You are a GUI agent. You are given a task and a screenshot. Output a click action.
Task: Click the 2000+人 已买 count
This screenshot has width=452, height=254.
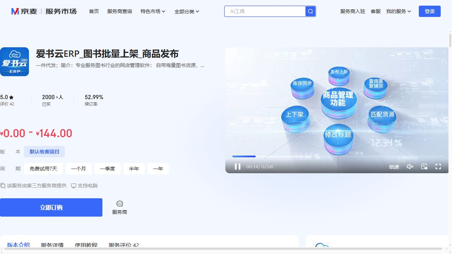[53, 97]
